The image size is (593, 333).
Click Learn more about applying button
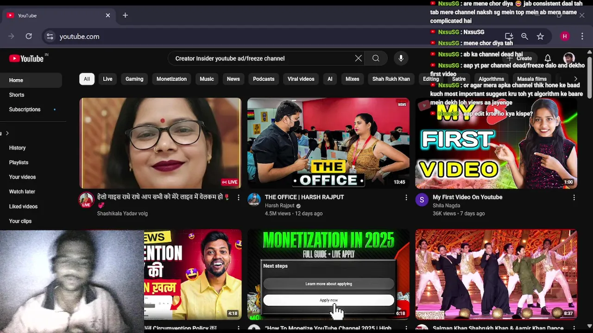(x=328, y=284)
